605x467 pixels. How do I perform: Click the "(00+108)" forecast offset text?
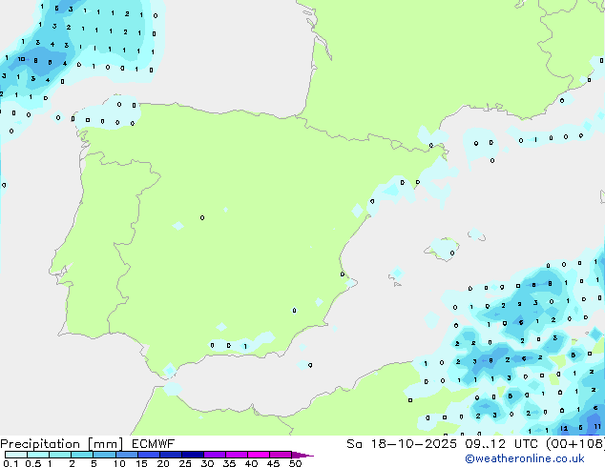575,444
